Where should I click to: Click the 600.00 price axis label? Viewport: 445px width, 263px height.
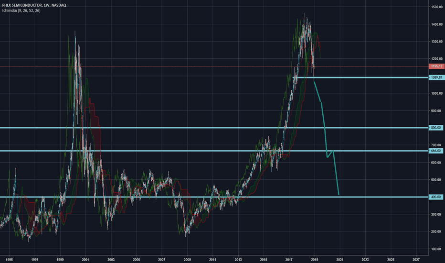click(x=436, y=163)
